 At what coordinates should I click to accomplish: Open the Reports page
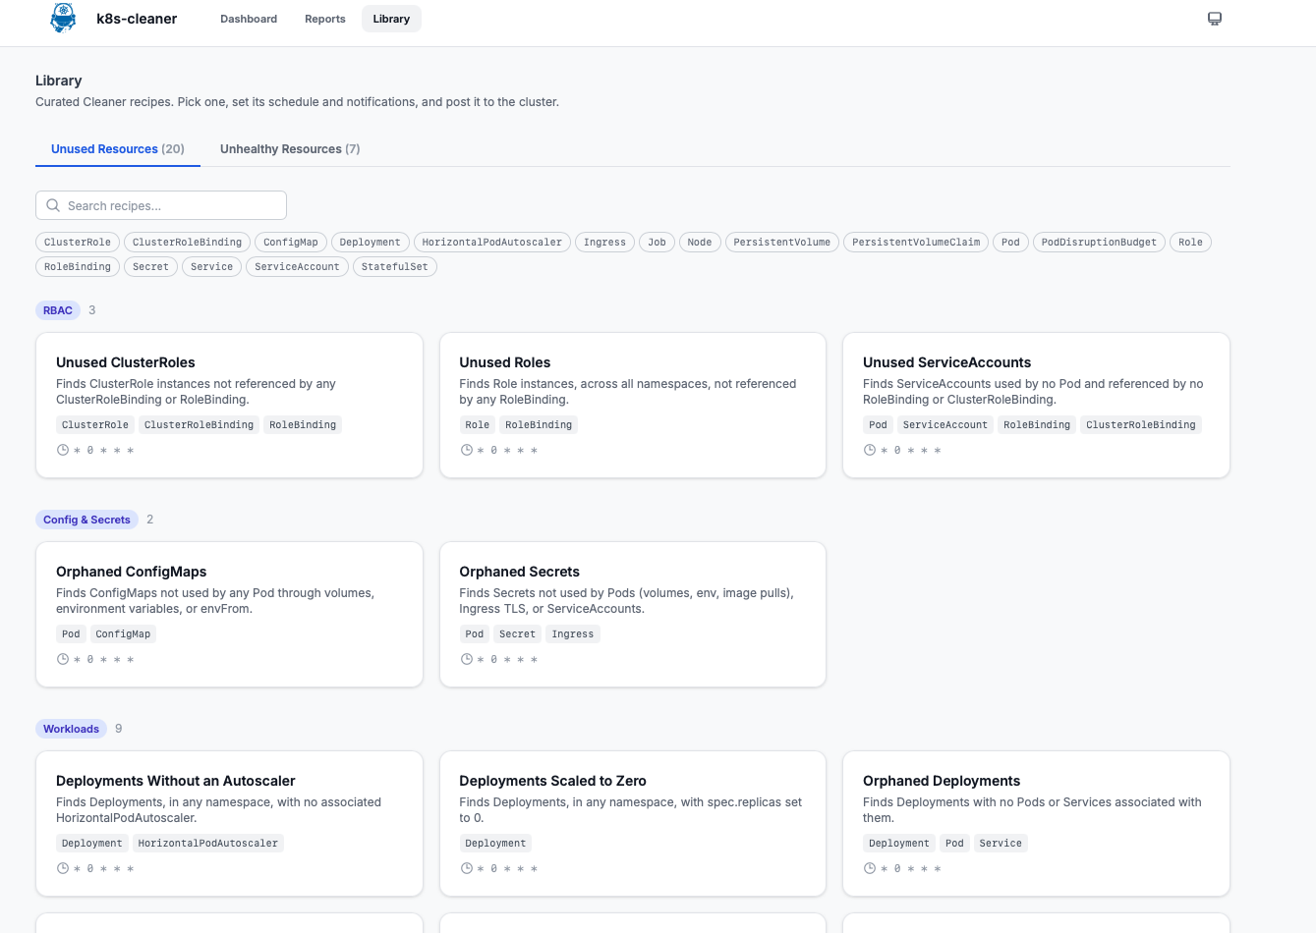[325, 19]
